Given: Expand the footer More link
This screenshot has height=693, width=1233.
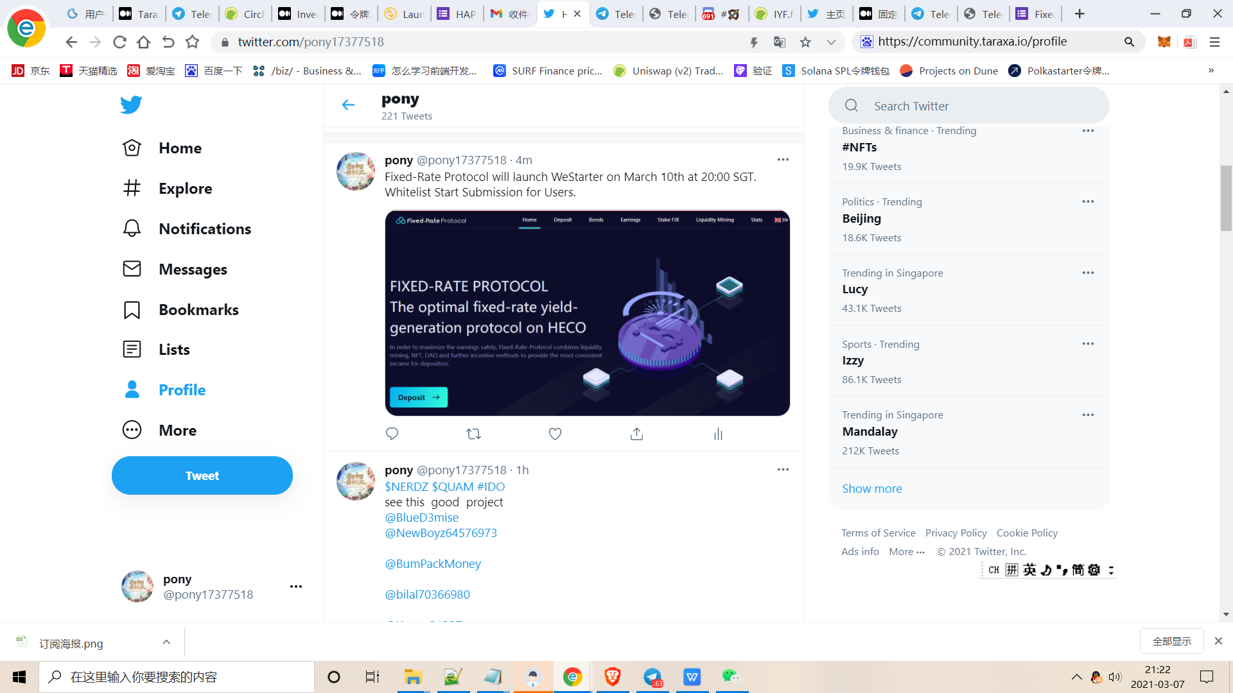Looking at the screenshot, I should (907, 551).
